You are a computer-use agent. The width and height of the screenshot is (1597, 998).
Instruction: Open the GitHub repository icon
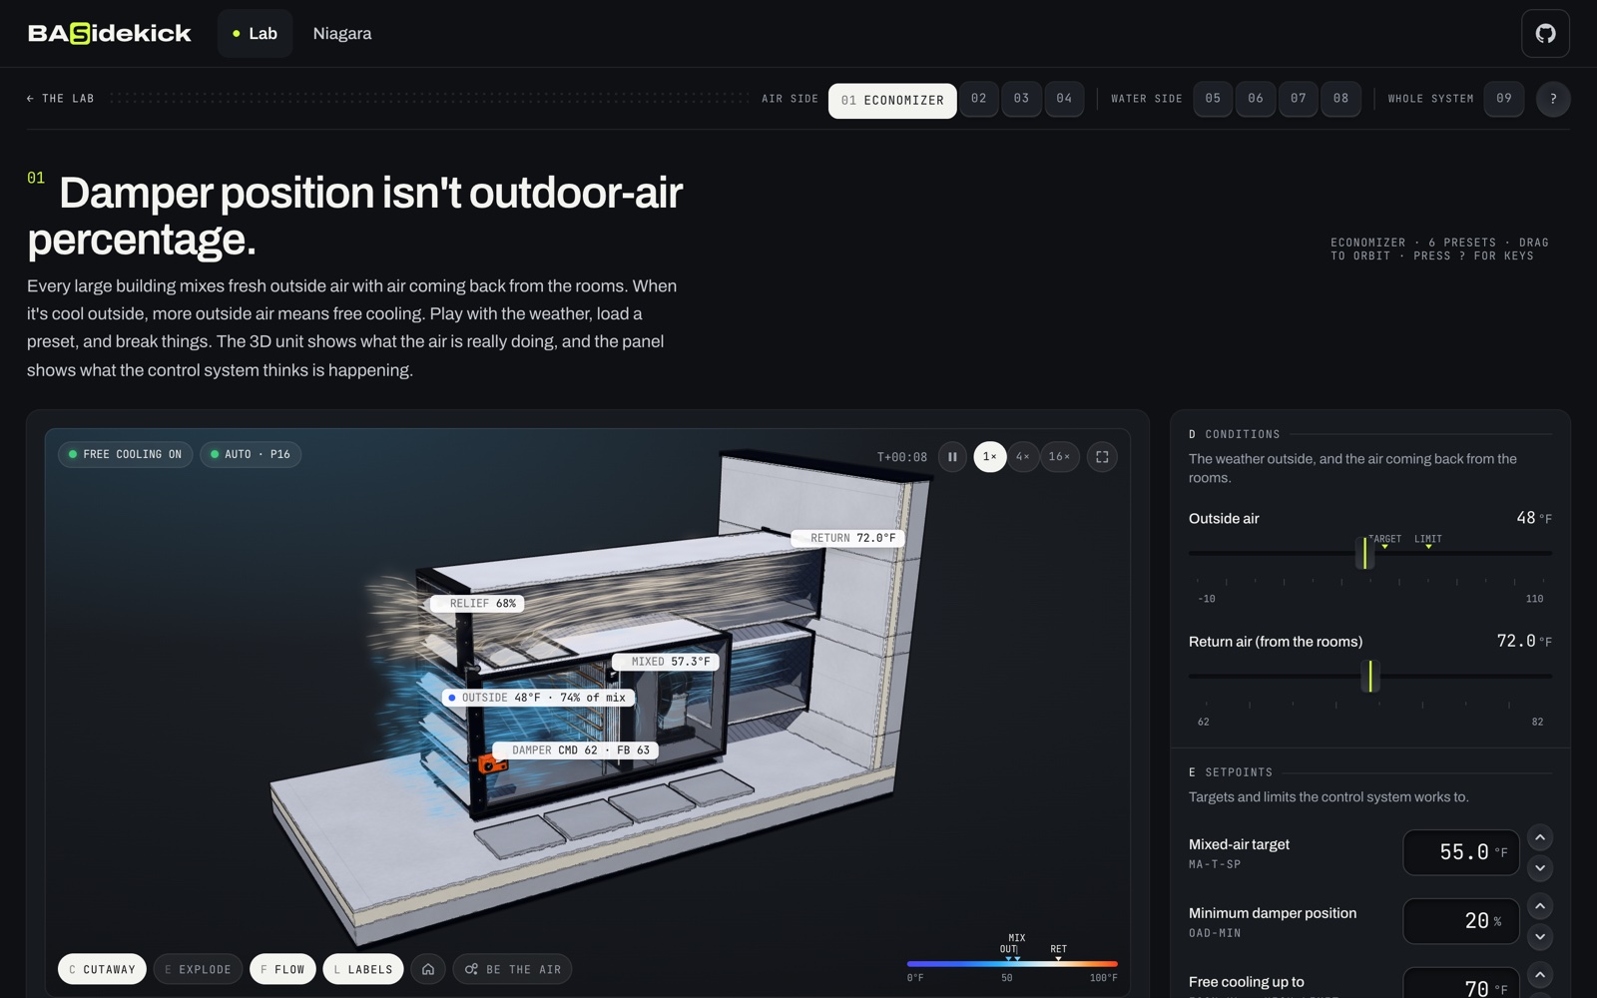click(1545, 34)
